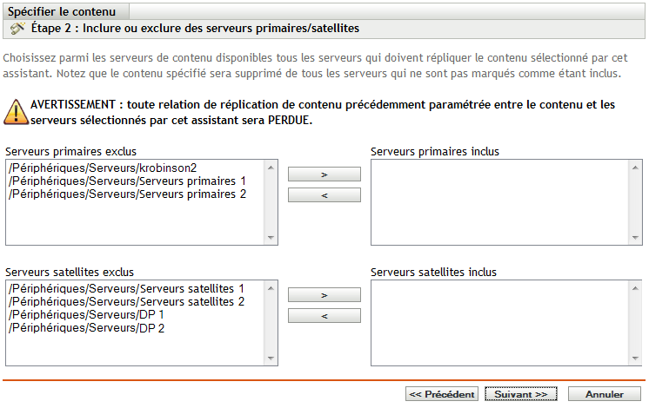The image size is (649, 408).
Task: Remove satellite server using < button
Action: click(324, 316)
